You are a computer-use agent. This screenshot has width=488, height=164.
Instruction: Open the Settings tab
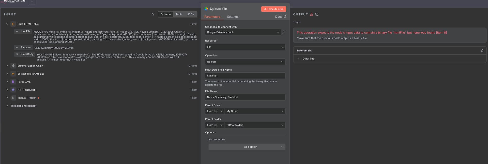(233, 17)
